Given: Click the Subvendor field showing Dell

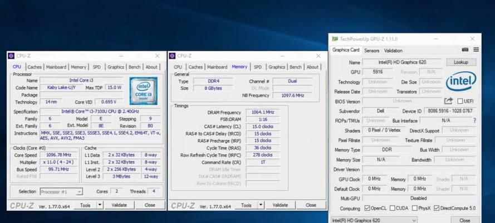Looking at the screenshot, I should pyautogui.click(x=380, y=111).
